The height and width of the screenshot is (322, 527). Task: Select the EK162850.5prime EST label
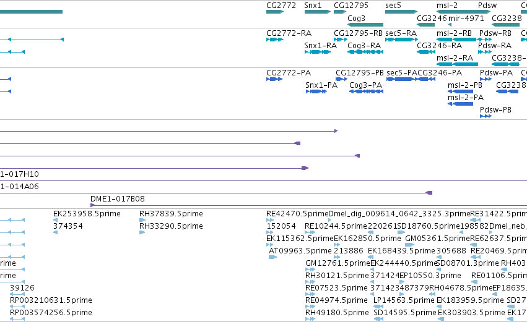coord(367,239)
